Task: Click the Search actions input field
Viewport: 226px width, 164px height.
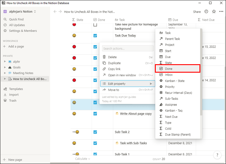Action: (x=127, y=49)
